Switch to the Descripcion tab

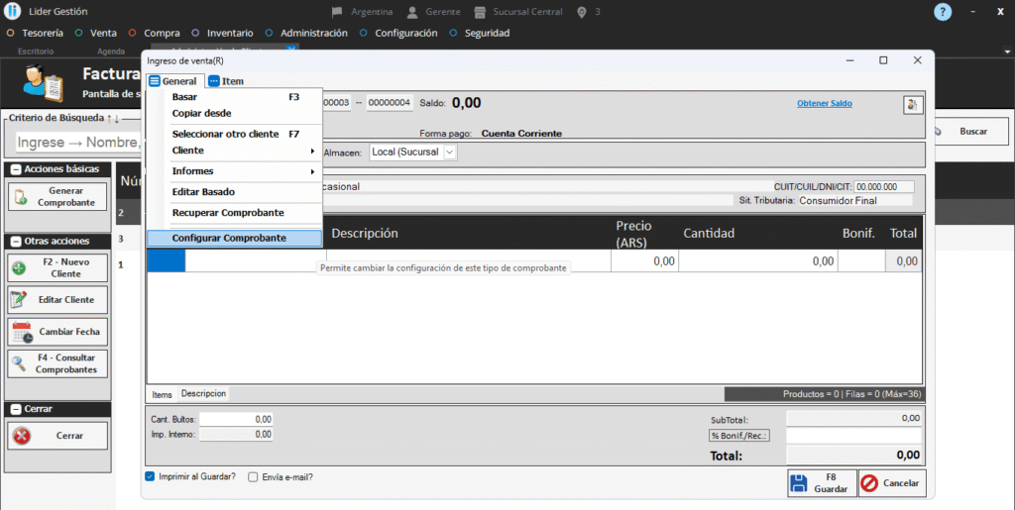coord(203,393)
